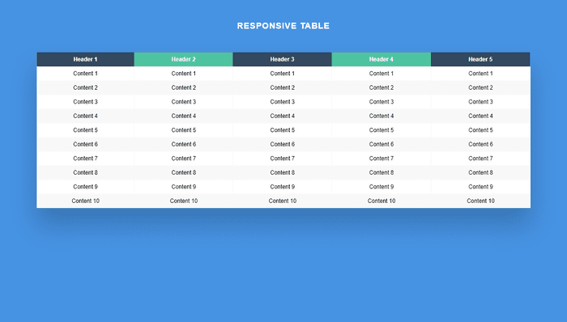The image size is (567, 322).
Task: Click Content 1 under Header 1
Action: click(85, 74)
